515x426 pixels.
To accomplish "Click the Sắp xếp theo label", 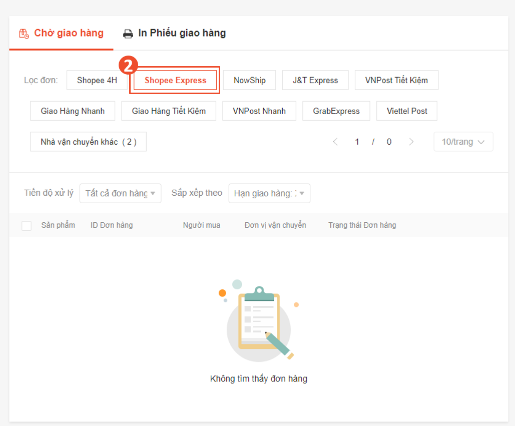I will coord(197,193).
